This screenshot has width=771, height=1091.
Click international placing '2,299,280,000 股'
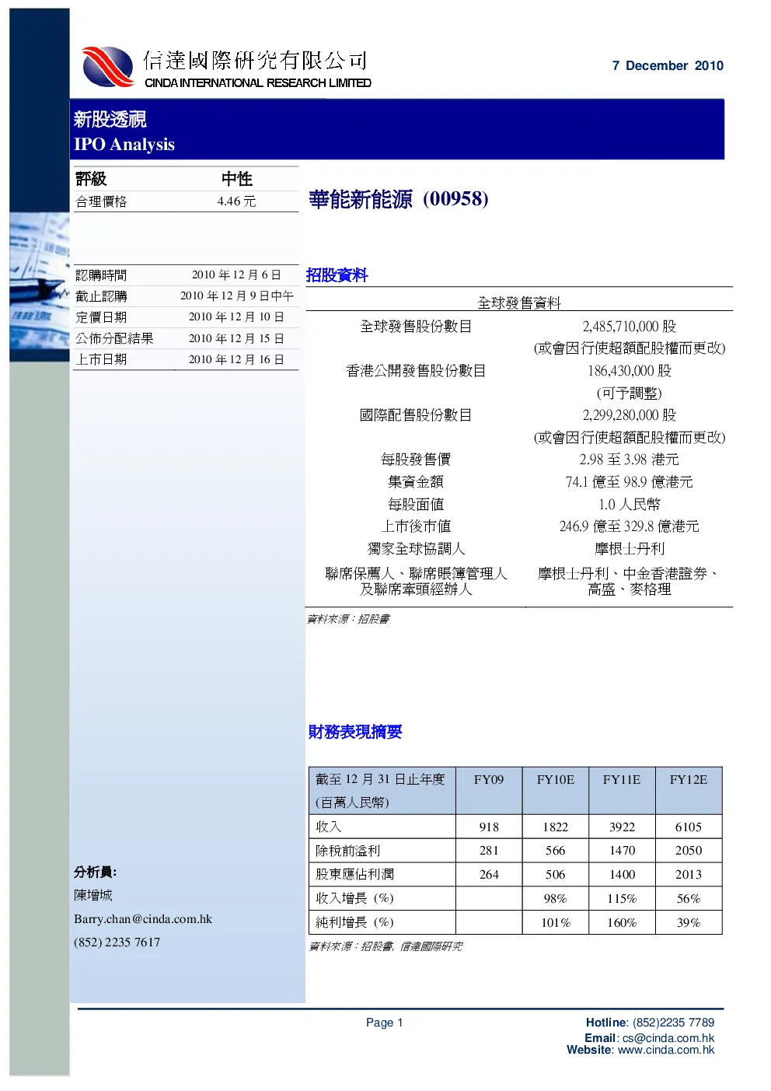[630, 415]
